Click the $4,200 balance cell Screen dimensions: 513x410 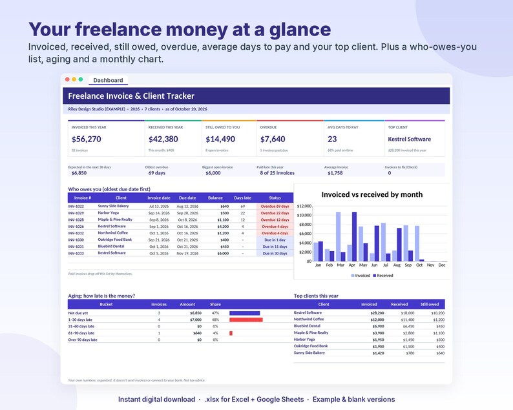[x=223, y=227]
